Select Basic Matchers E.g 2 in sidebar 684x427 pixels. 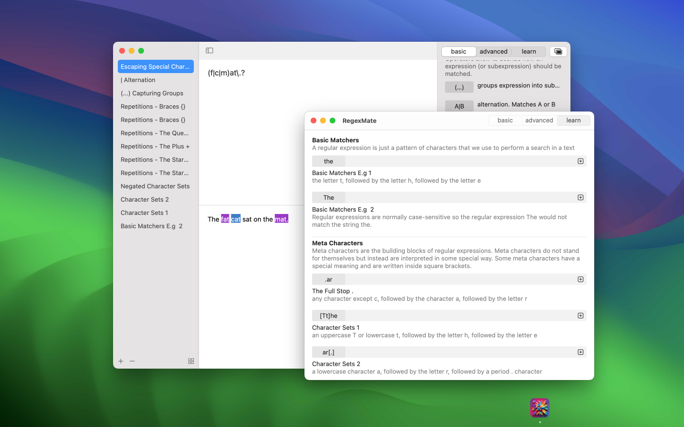(156, 226)
